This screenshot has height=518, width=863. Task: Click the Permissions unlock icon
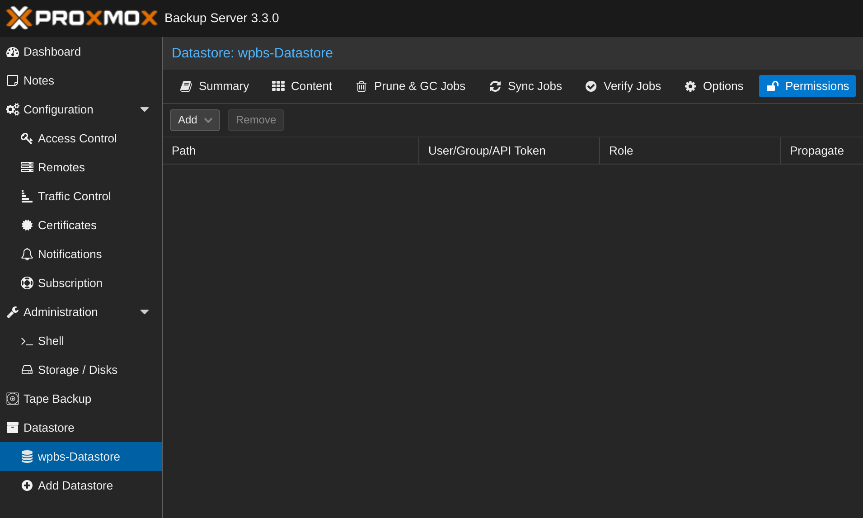[x=773, y=86]
